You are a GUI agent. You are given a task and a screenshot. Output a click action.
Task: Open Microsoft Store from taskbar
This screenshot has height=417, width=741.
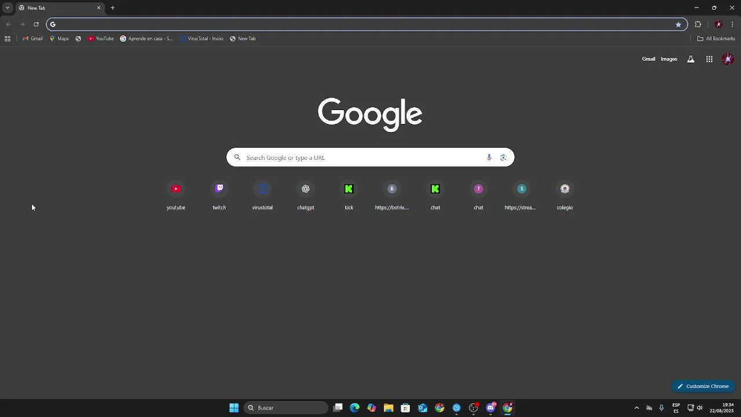coord(405,408)
